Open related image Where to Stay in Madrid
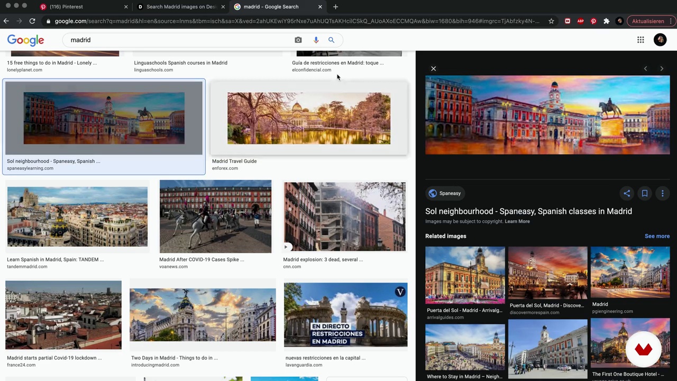The width and height of the screenshot is (677, 381). [x=465, y=347]
